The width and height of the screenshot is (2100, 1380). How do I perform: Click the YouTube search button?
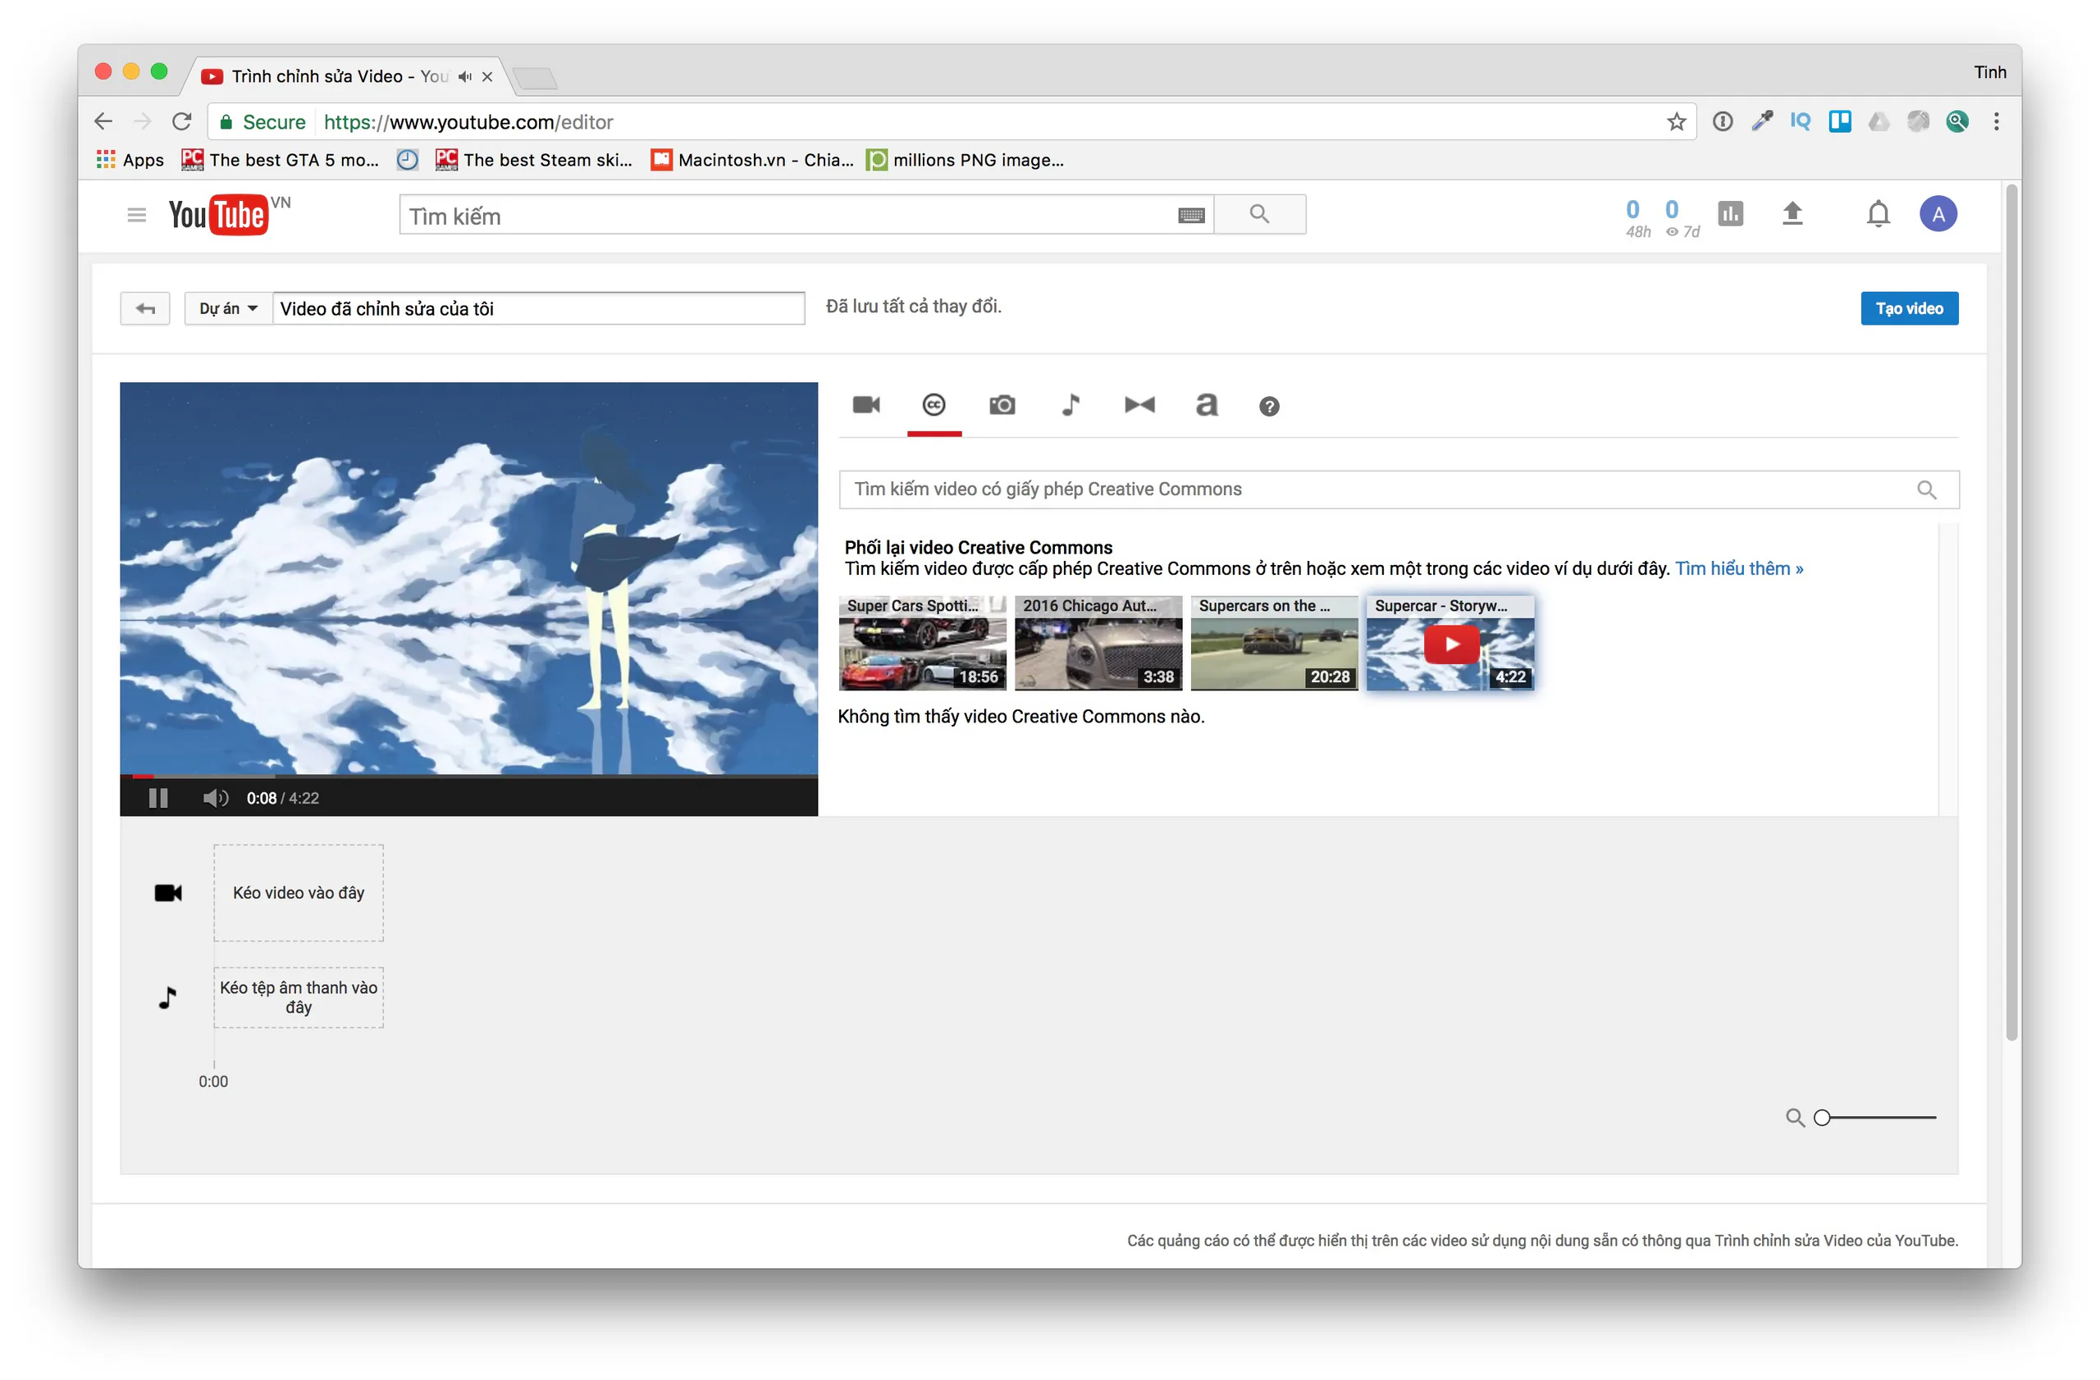(x=1259, y=214)
